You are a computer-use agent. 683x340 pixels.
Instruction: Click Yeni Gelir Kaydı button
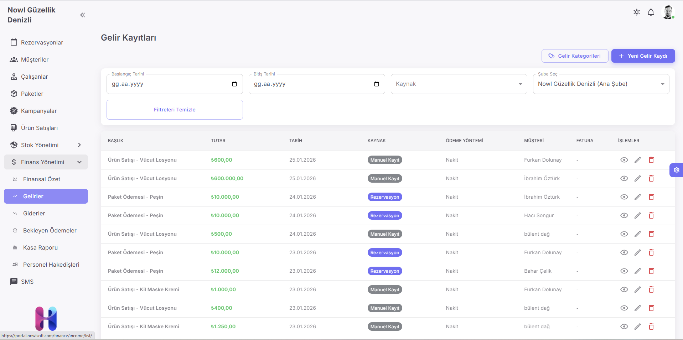coord(643,56)
